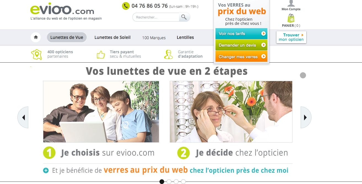The width and height of the screenshot is (362, 184).
Task: Click into the Rechercher search field
Action: coord(156,17)
